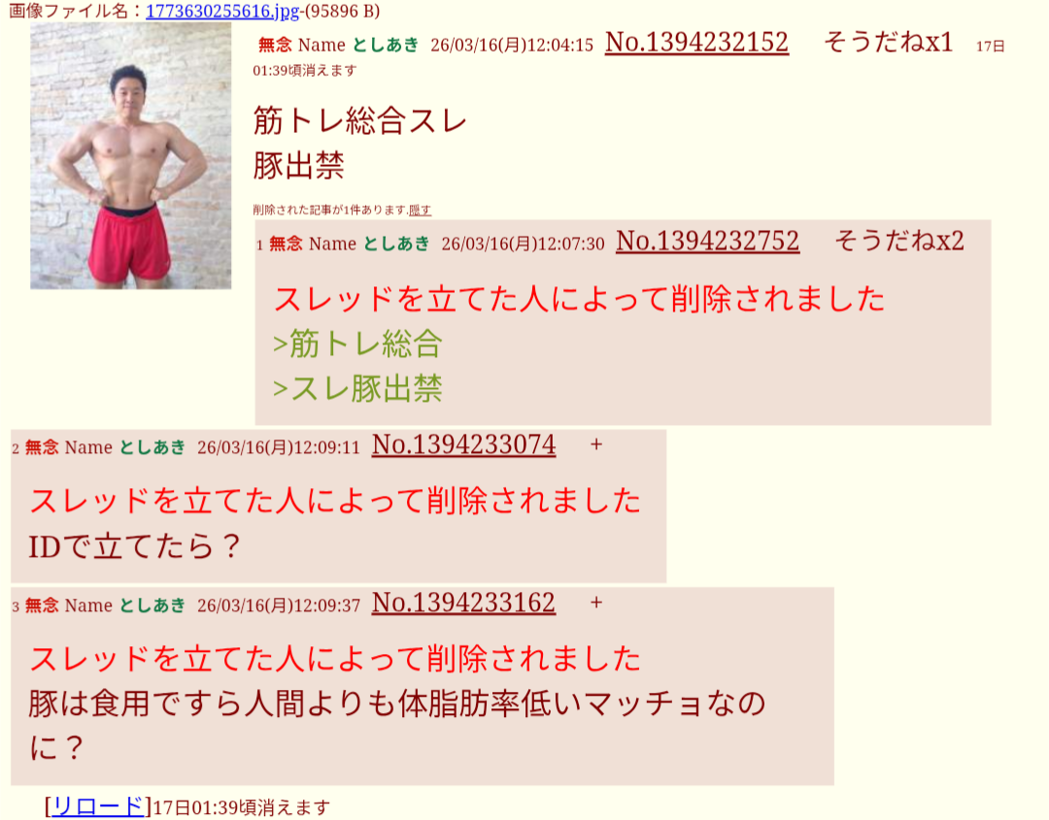Click quoted line >筋トレ総合
1049x820 pixels.
coord(357,344)
